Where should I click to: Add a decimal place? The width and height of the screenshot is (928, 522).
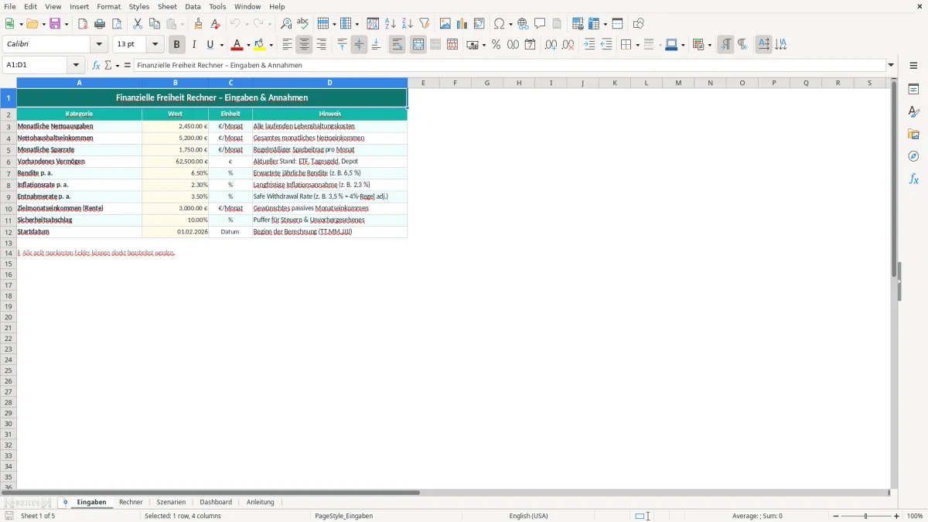pos(551,45)
